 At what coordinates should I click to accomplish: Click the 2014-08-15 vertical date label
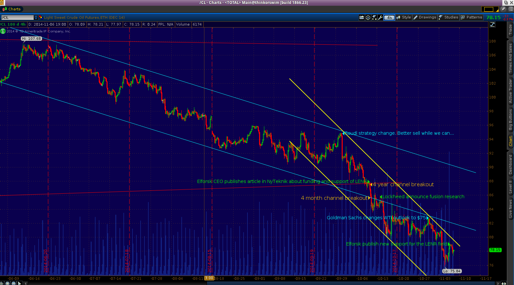tap(210, 261)
